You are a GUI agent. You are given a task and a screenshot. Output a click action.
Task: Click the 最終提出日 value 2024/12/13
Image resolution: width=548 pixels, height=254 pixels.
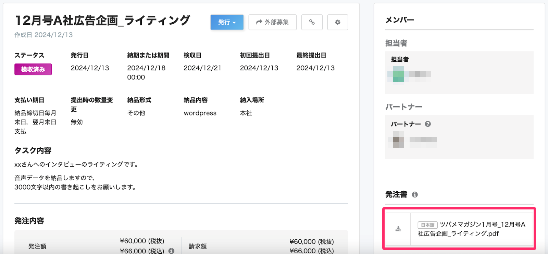315,68
